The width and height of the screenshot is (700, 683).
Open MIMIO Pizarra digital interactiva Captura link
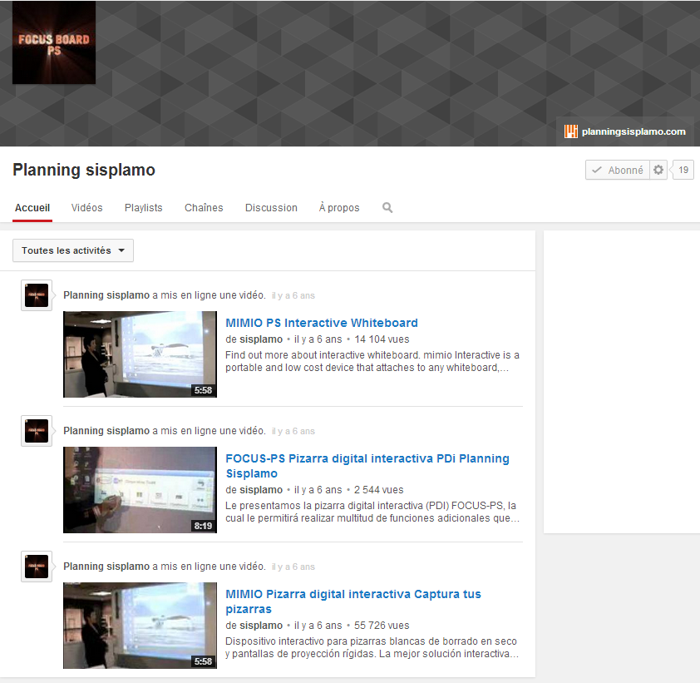click(352, 594)
